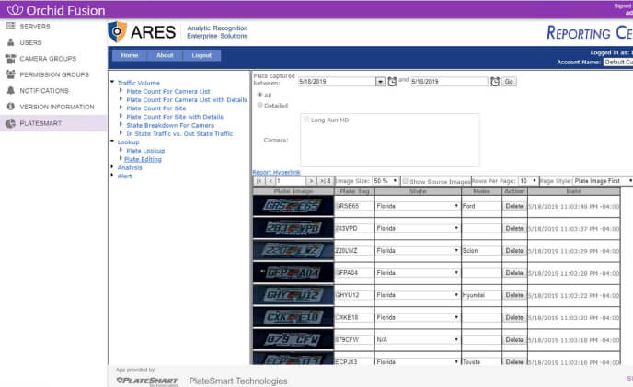Click the Go button
Viewport: 633px width, 387px height.
509,82
